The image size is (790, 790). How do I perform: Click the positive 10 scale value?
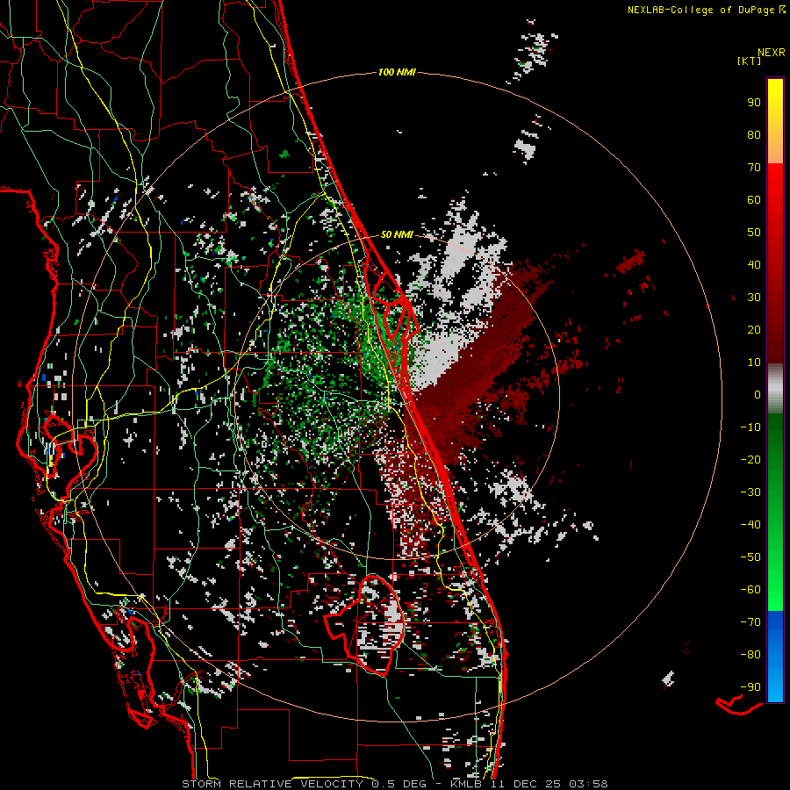point(754,363)
